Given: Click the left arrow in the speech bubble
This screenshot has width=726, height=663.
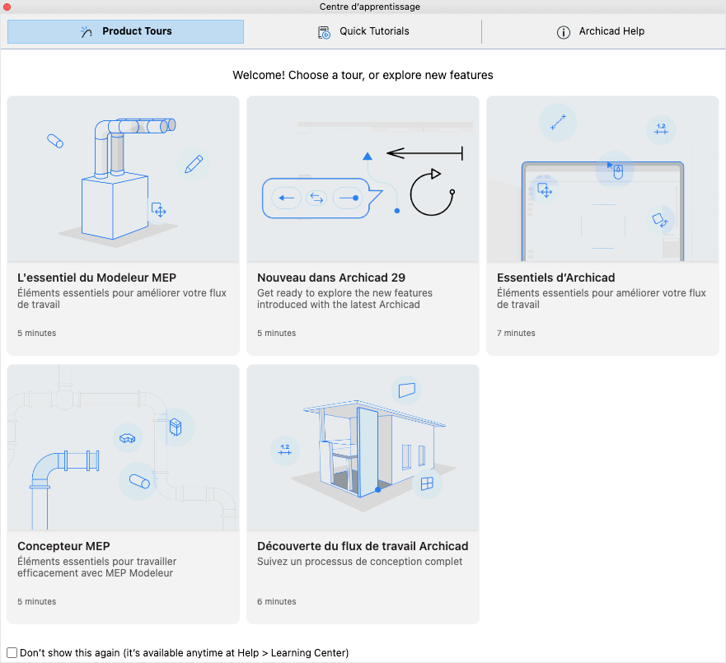Looking at the screenshot, I should (286, 198).
